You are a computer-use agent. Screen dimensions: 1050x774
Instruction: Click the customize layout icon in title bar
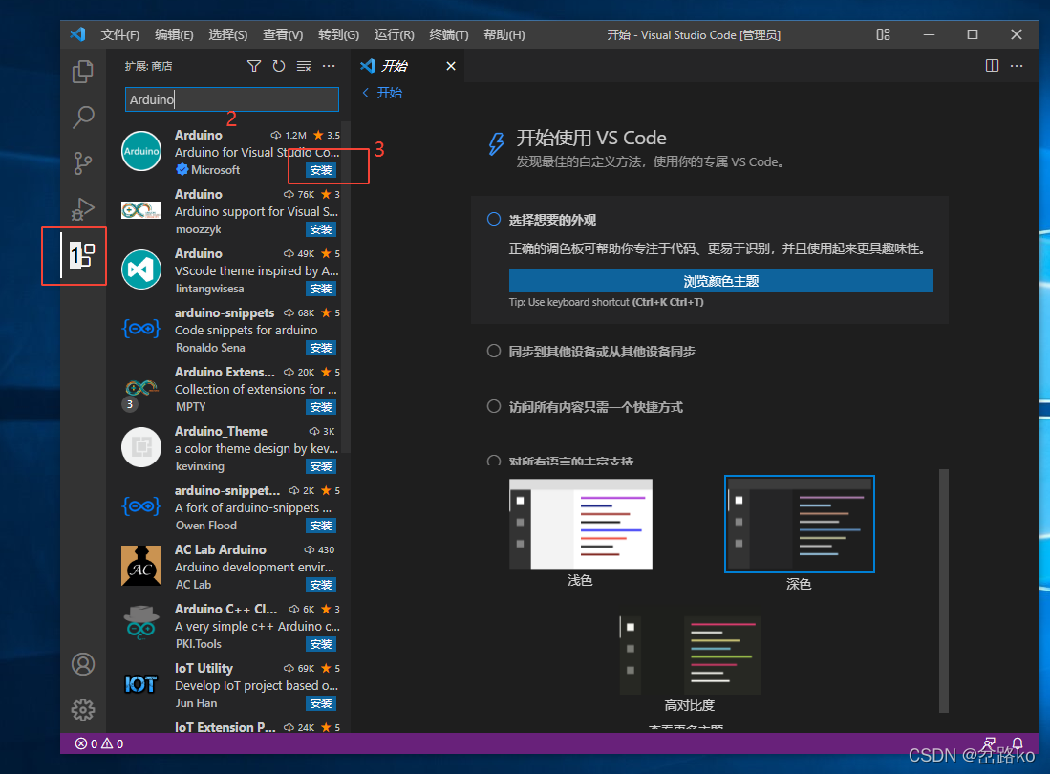pos(883,34)
